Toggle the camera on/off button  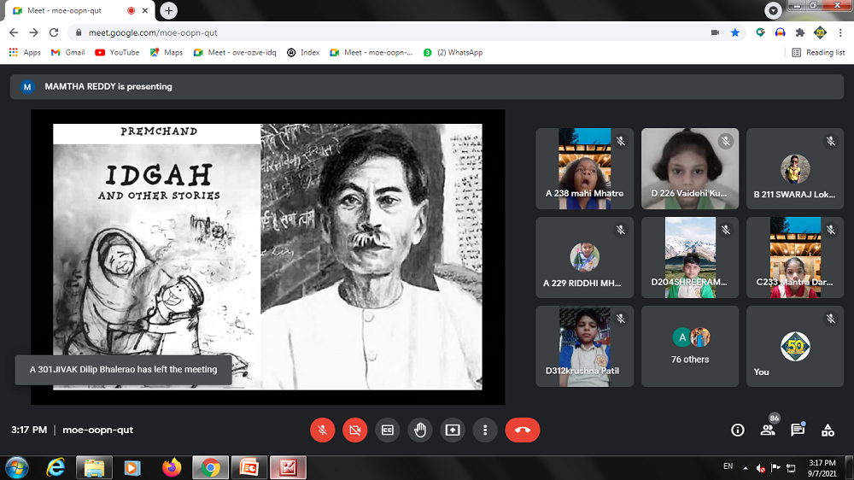[355, 430]
